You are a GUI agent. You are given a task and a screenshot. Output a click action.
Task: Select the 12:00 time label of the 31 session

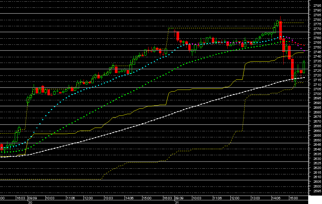(235, 198)
